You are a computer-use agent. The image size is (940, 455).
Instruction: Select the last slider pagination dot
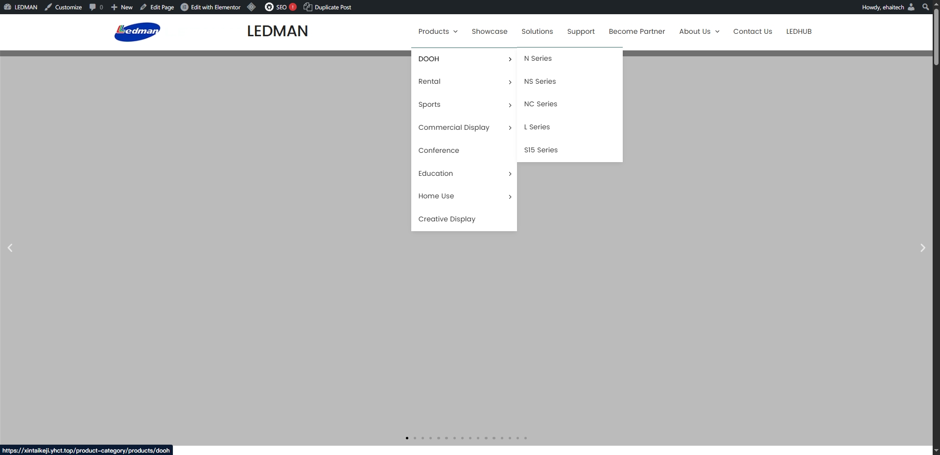[x=525, y=438]
